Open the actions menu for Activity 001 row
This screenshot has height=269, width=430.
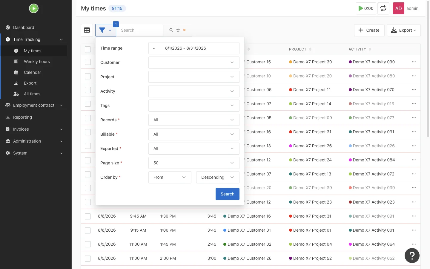(x=414, y=230)
